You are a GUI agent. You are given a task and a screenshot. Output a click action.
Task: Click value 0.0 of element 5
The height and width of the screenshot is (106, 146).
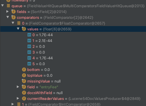coord(42,64)
